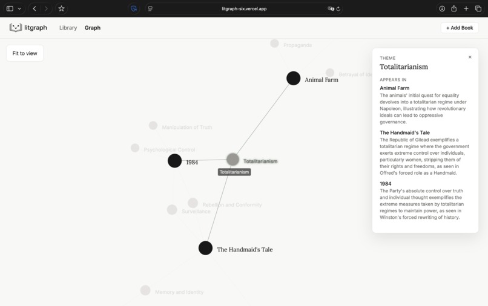Click the share icon

coord(453,8)
